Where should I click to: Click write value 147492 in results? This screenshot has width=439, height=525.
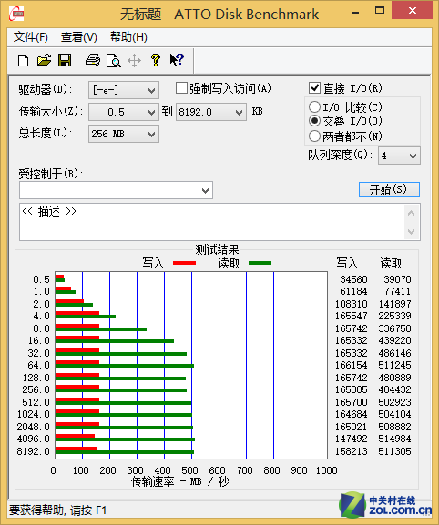pyautogui.click(x=352, y=439)
